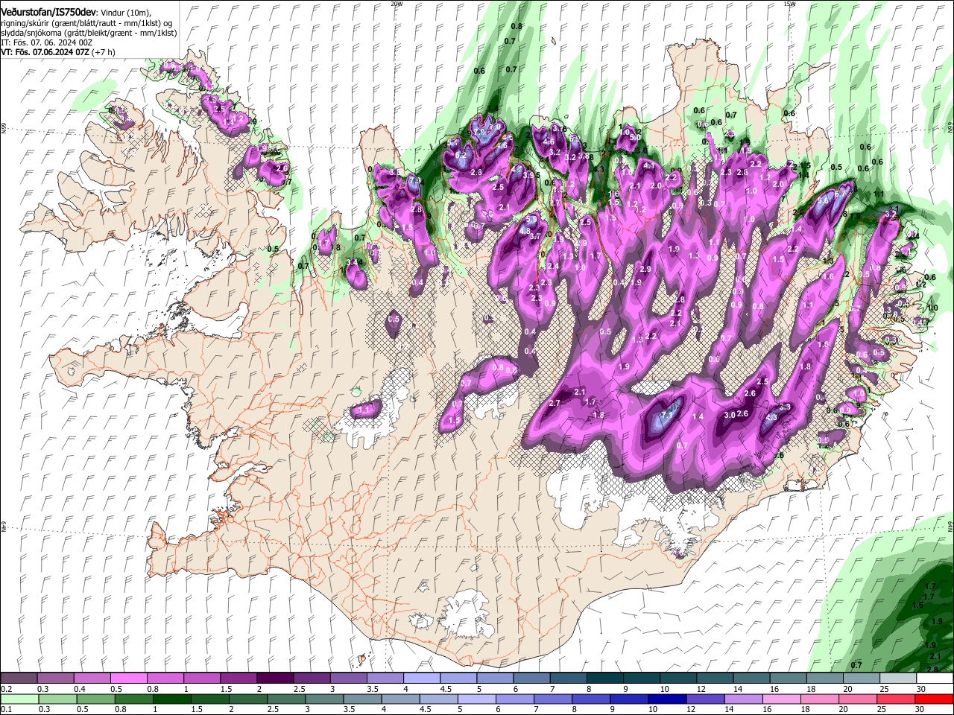Click the 'slydda/snjókoma' legend description line
Image resolution: width=954 pixels, height=715 pixels.
point(89,33)
